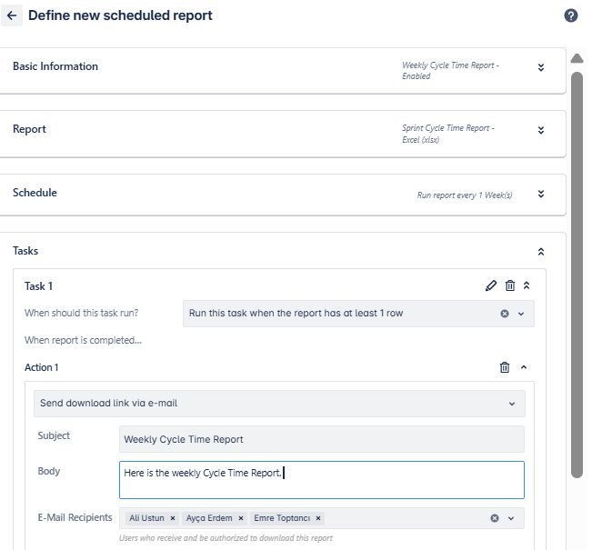Screen dimensions: 592x550
Task: Collapse the Tasks section
Action: point(541,252)
